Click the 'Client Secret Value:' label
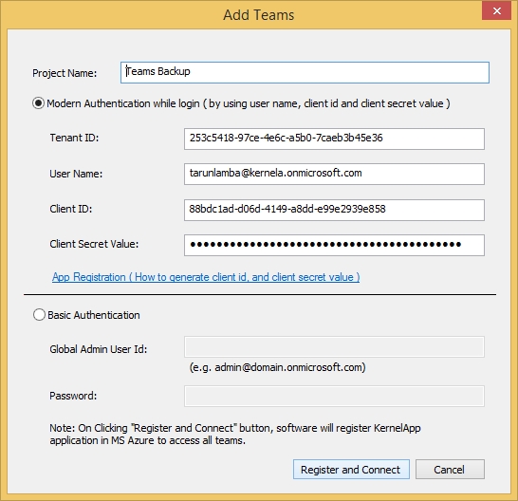Viewport: 518px width, 501px height. click(94, 244)
